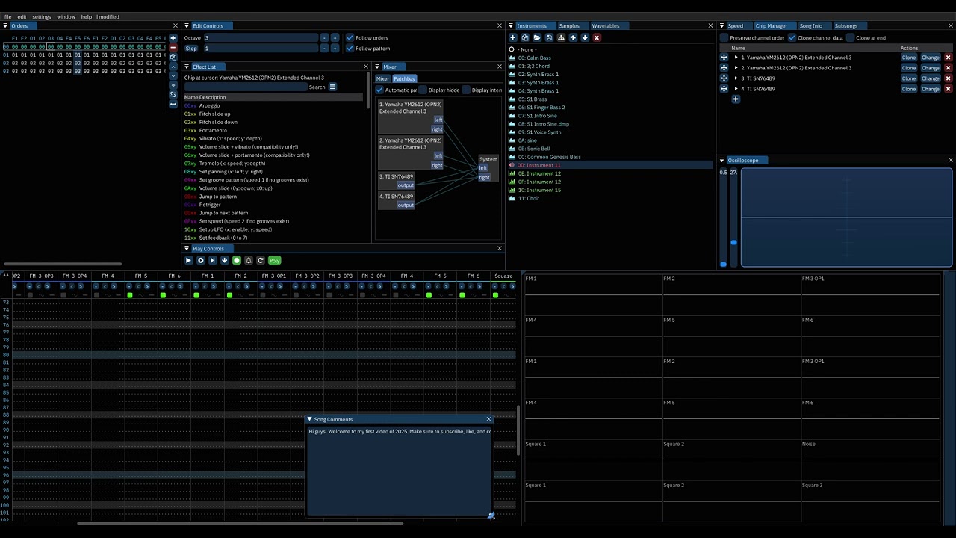
Task: Duplicate the selected instrument
Action: tap(525, 37)
